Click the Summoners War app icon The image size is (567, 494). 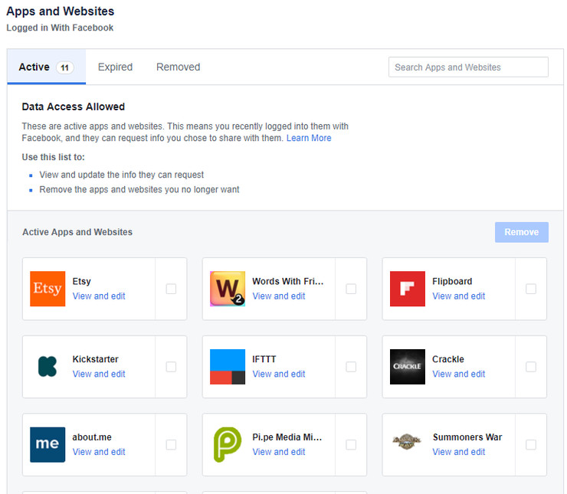click(408, 443)
